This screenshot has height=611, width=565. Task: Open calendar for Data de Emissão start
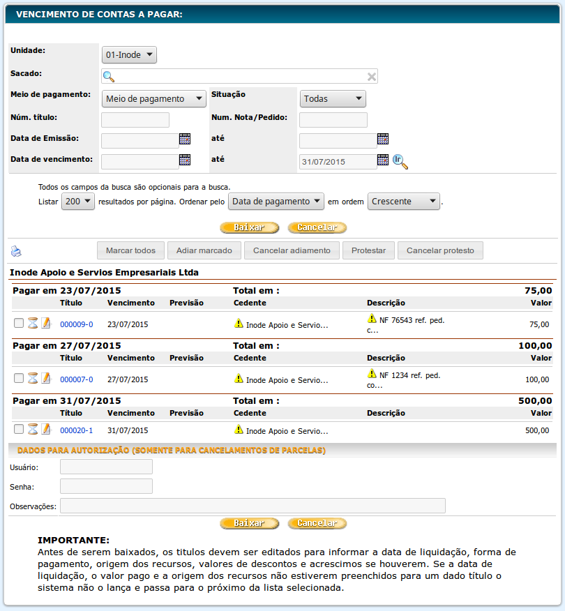(185, 139)
